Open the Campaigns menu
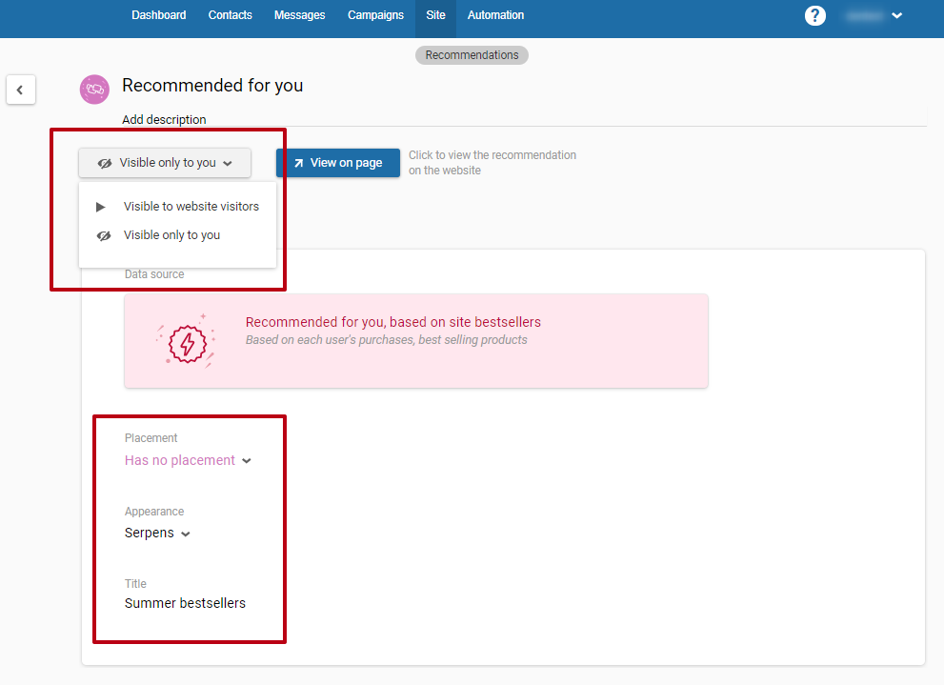The height and width of the screenshot is (685, 944). click(x=375, y=15)
